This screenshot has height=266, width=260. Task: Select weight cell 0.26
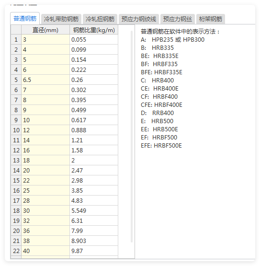pyautogui.click(x=94, y=80)
